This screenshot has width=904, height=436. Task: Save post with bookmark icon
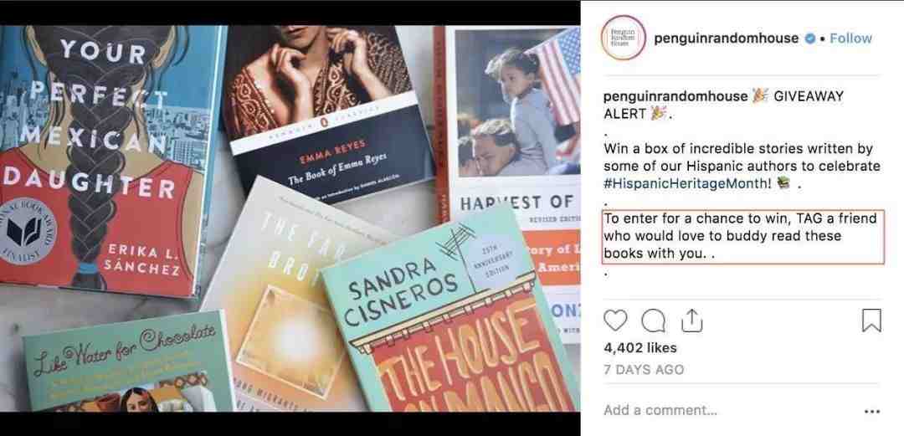pyautogui.click(x=871, y=321)
